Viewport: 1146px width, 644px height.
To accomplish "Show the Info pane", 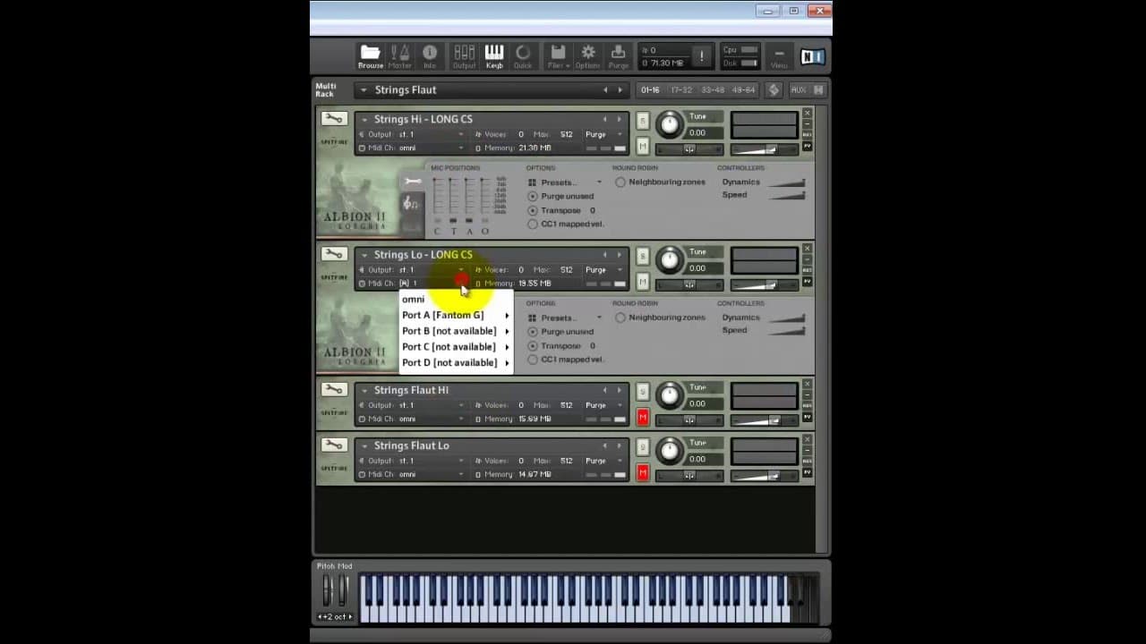I will (x=430, y=56).
